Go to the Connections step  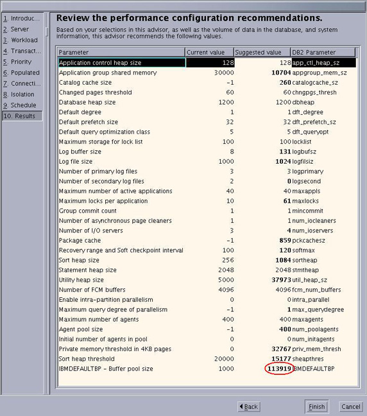[22, 83]
